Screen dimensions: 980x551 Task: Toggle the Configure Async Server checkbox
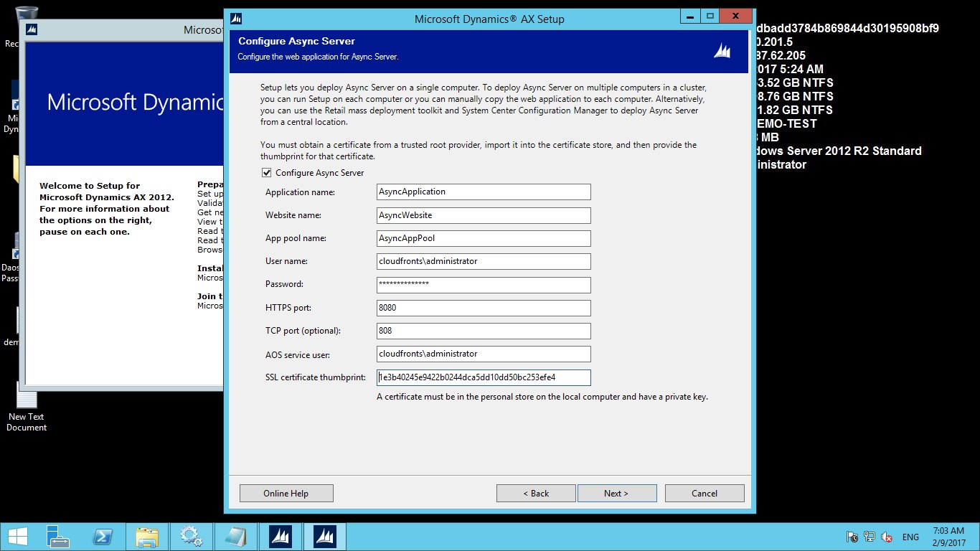[x=266, y=173]
